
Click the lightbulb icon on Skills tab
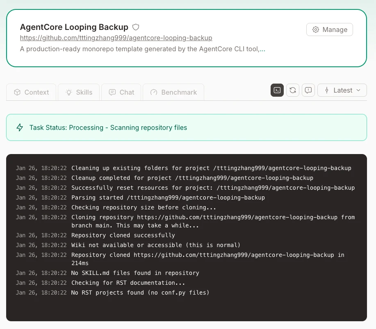69,92
